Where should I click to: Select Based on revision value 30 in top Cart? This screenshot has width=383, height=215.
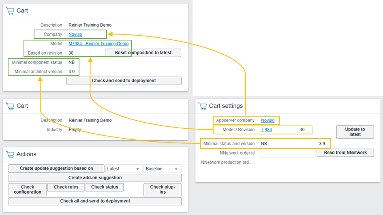tap(71, 53)
